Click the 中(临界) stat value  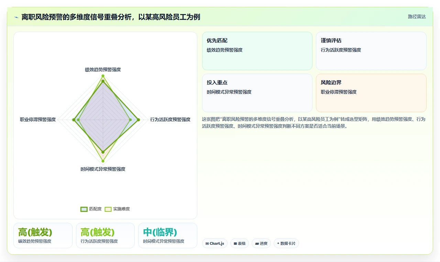(x=160, y=232)
